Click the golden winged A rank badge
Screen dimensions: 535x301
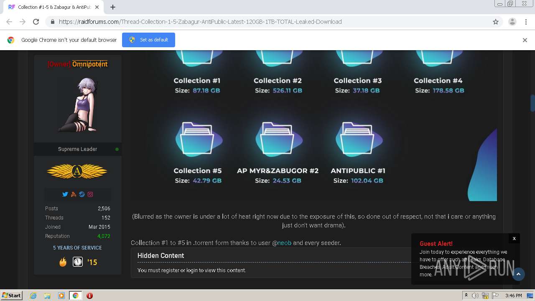77,171
